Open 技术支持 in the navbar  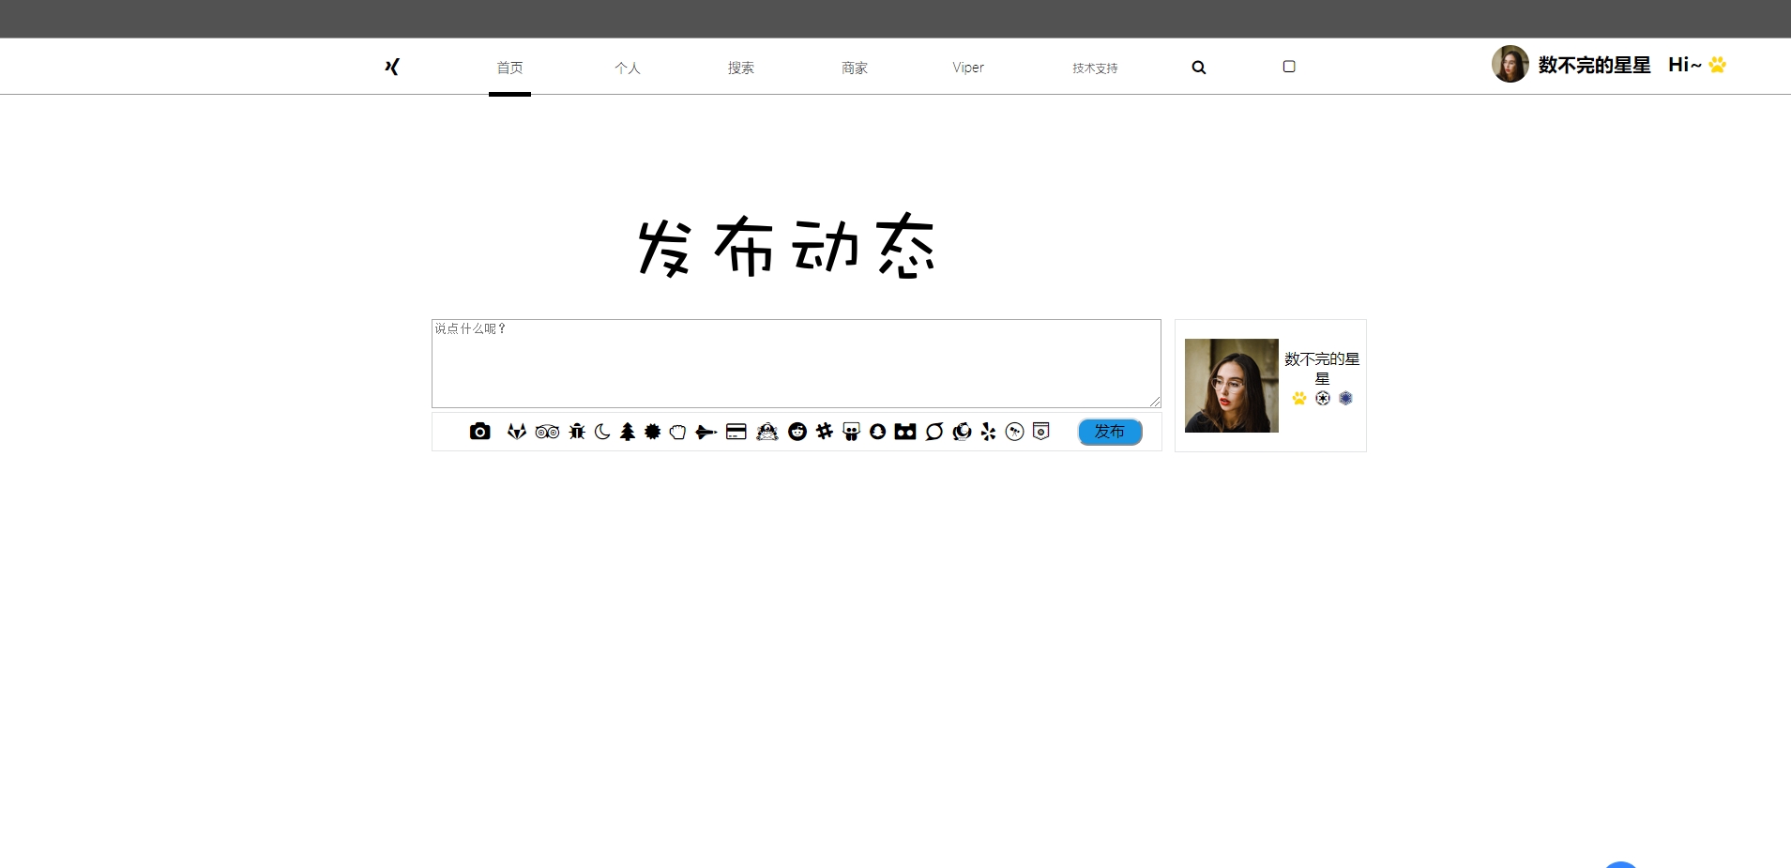coord(1095,68)
